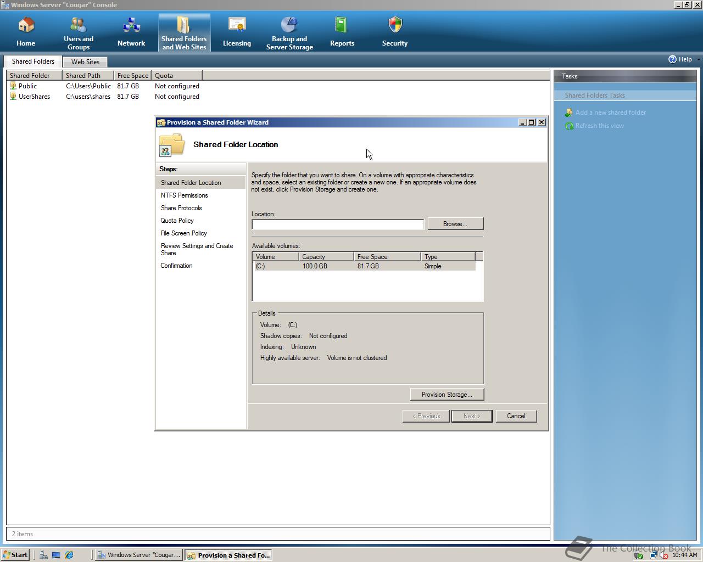
Task: Click the Capacity column header
Action: tap(326, 256)
